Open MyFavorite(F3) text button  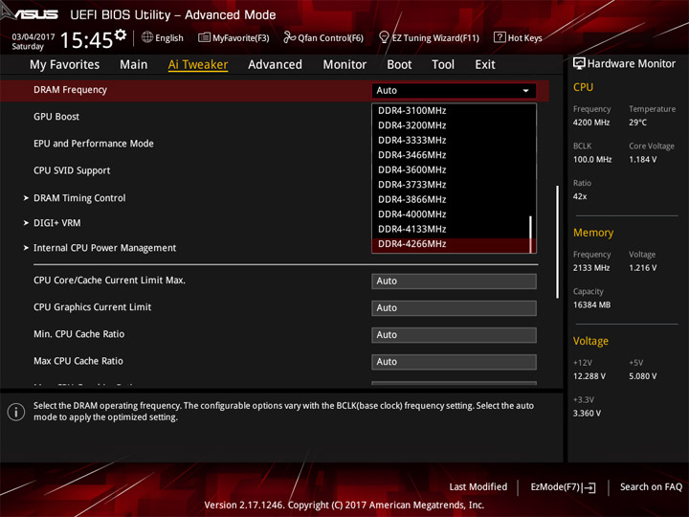(x=241, y=37)
